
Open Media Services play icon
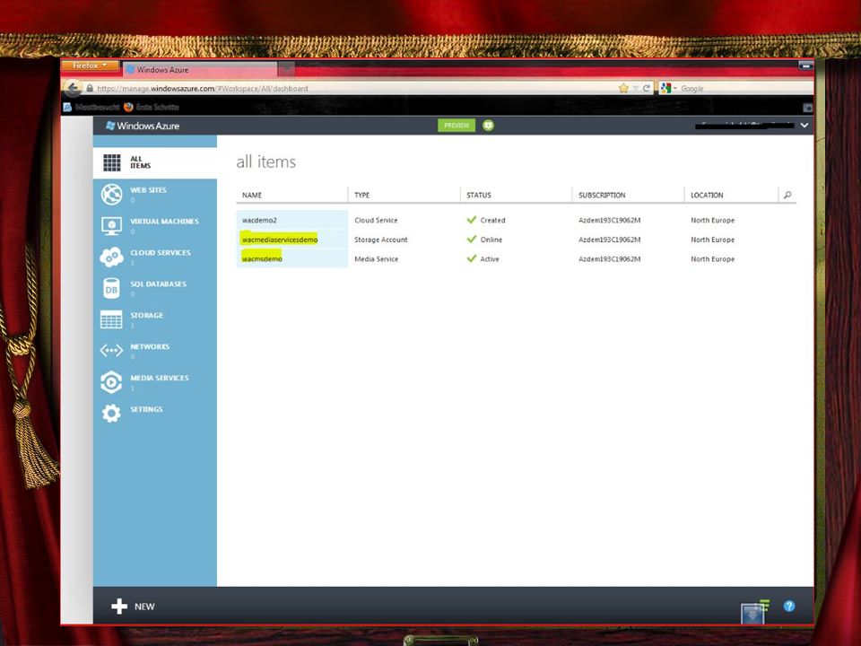[111, 382]
